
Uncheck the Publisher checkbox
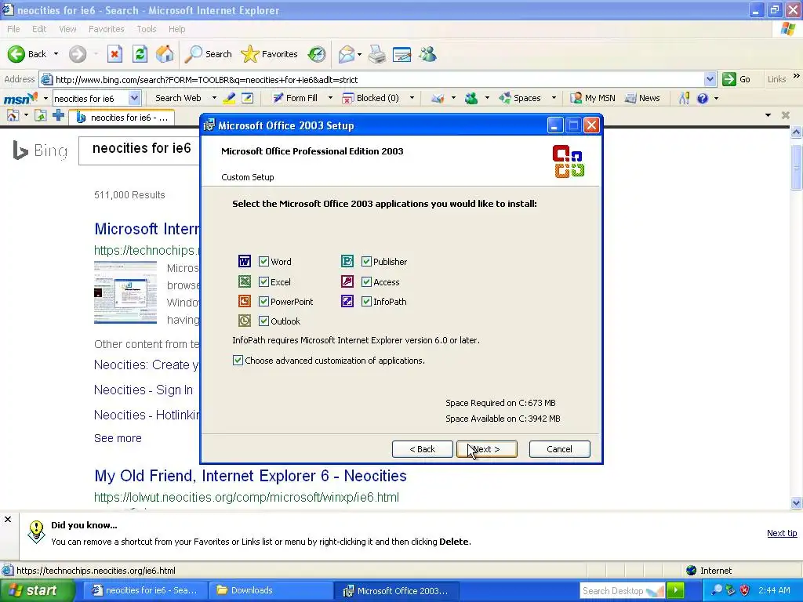pos(366,262)
